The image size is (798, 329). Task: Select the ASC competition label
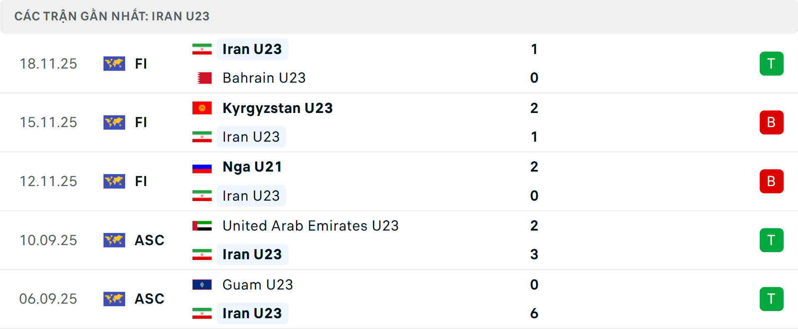[x=149, y=240]
